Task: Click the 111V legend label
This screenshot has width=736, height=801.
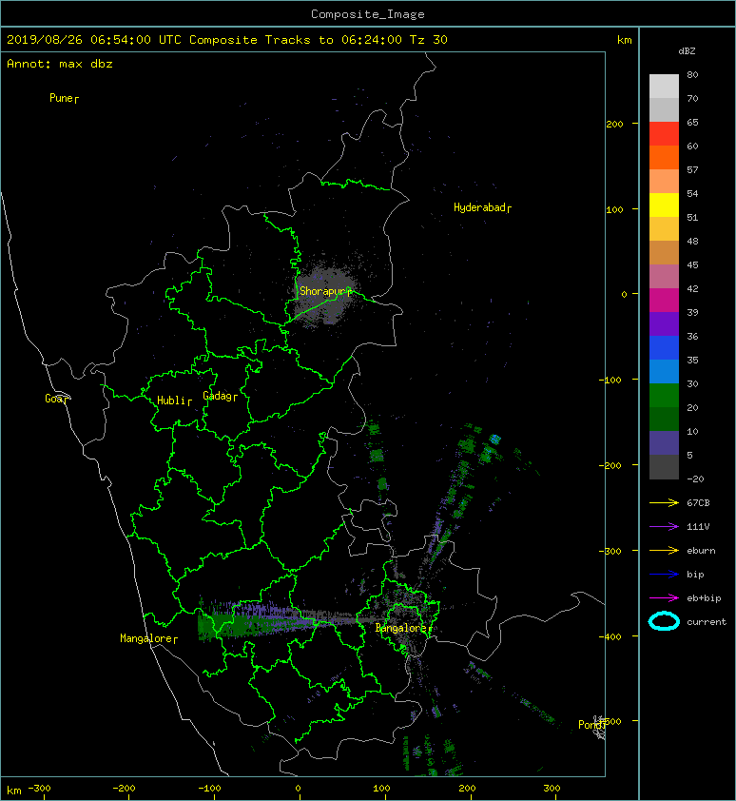Action: 698,527
